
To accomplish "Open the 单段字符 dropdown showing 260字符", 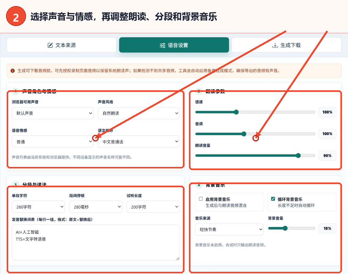I will click(x=38, y=207).
